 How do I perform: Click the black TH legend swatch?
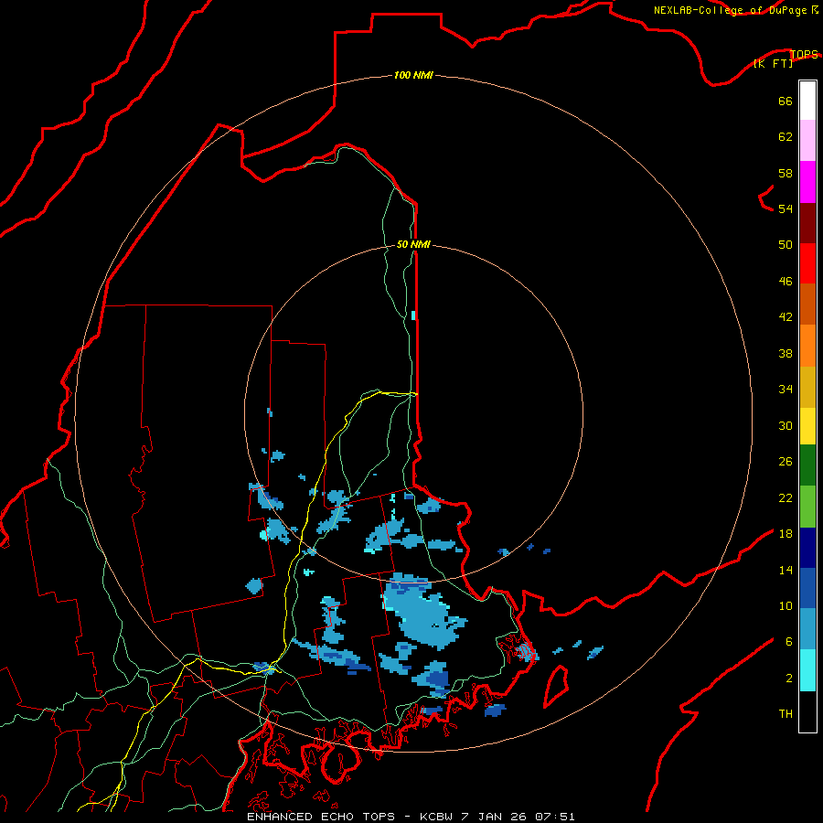(x=807, y=711)
